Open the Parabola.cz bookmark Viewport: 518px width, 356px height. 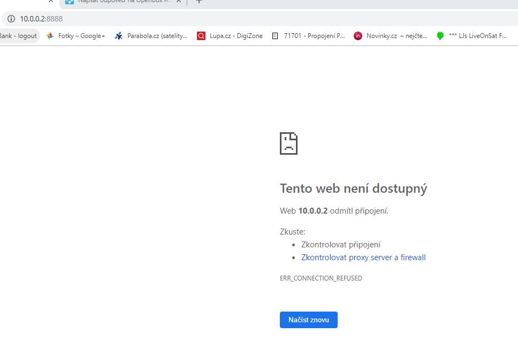click(x=151, y=36)
